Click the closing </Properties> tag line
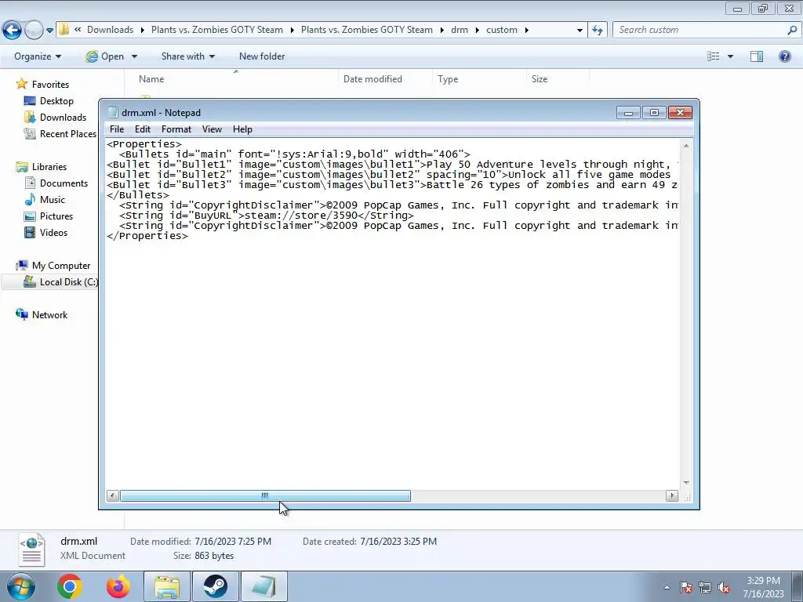The width and height of the screenshot is (803, 602). click(x=147, y=236)
